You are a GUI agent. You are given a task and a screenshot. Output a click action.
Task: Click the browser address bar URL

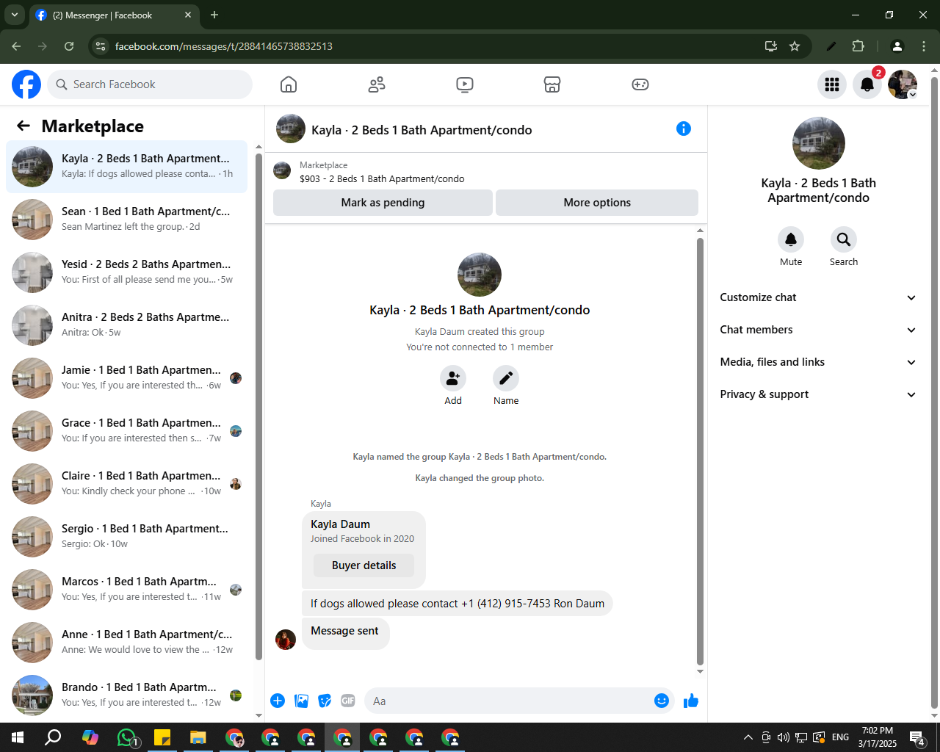[223, 46]
